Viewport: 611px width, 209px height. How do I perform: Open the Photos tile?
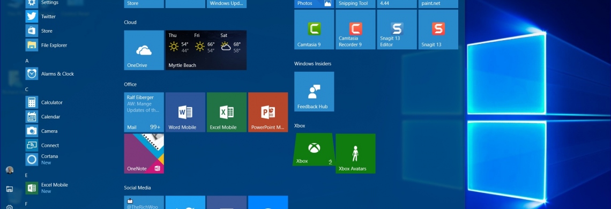[314, 4]
